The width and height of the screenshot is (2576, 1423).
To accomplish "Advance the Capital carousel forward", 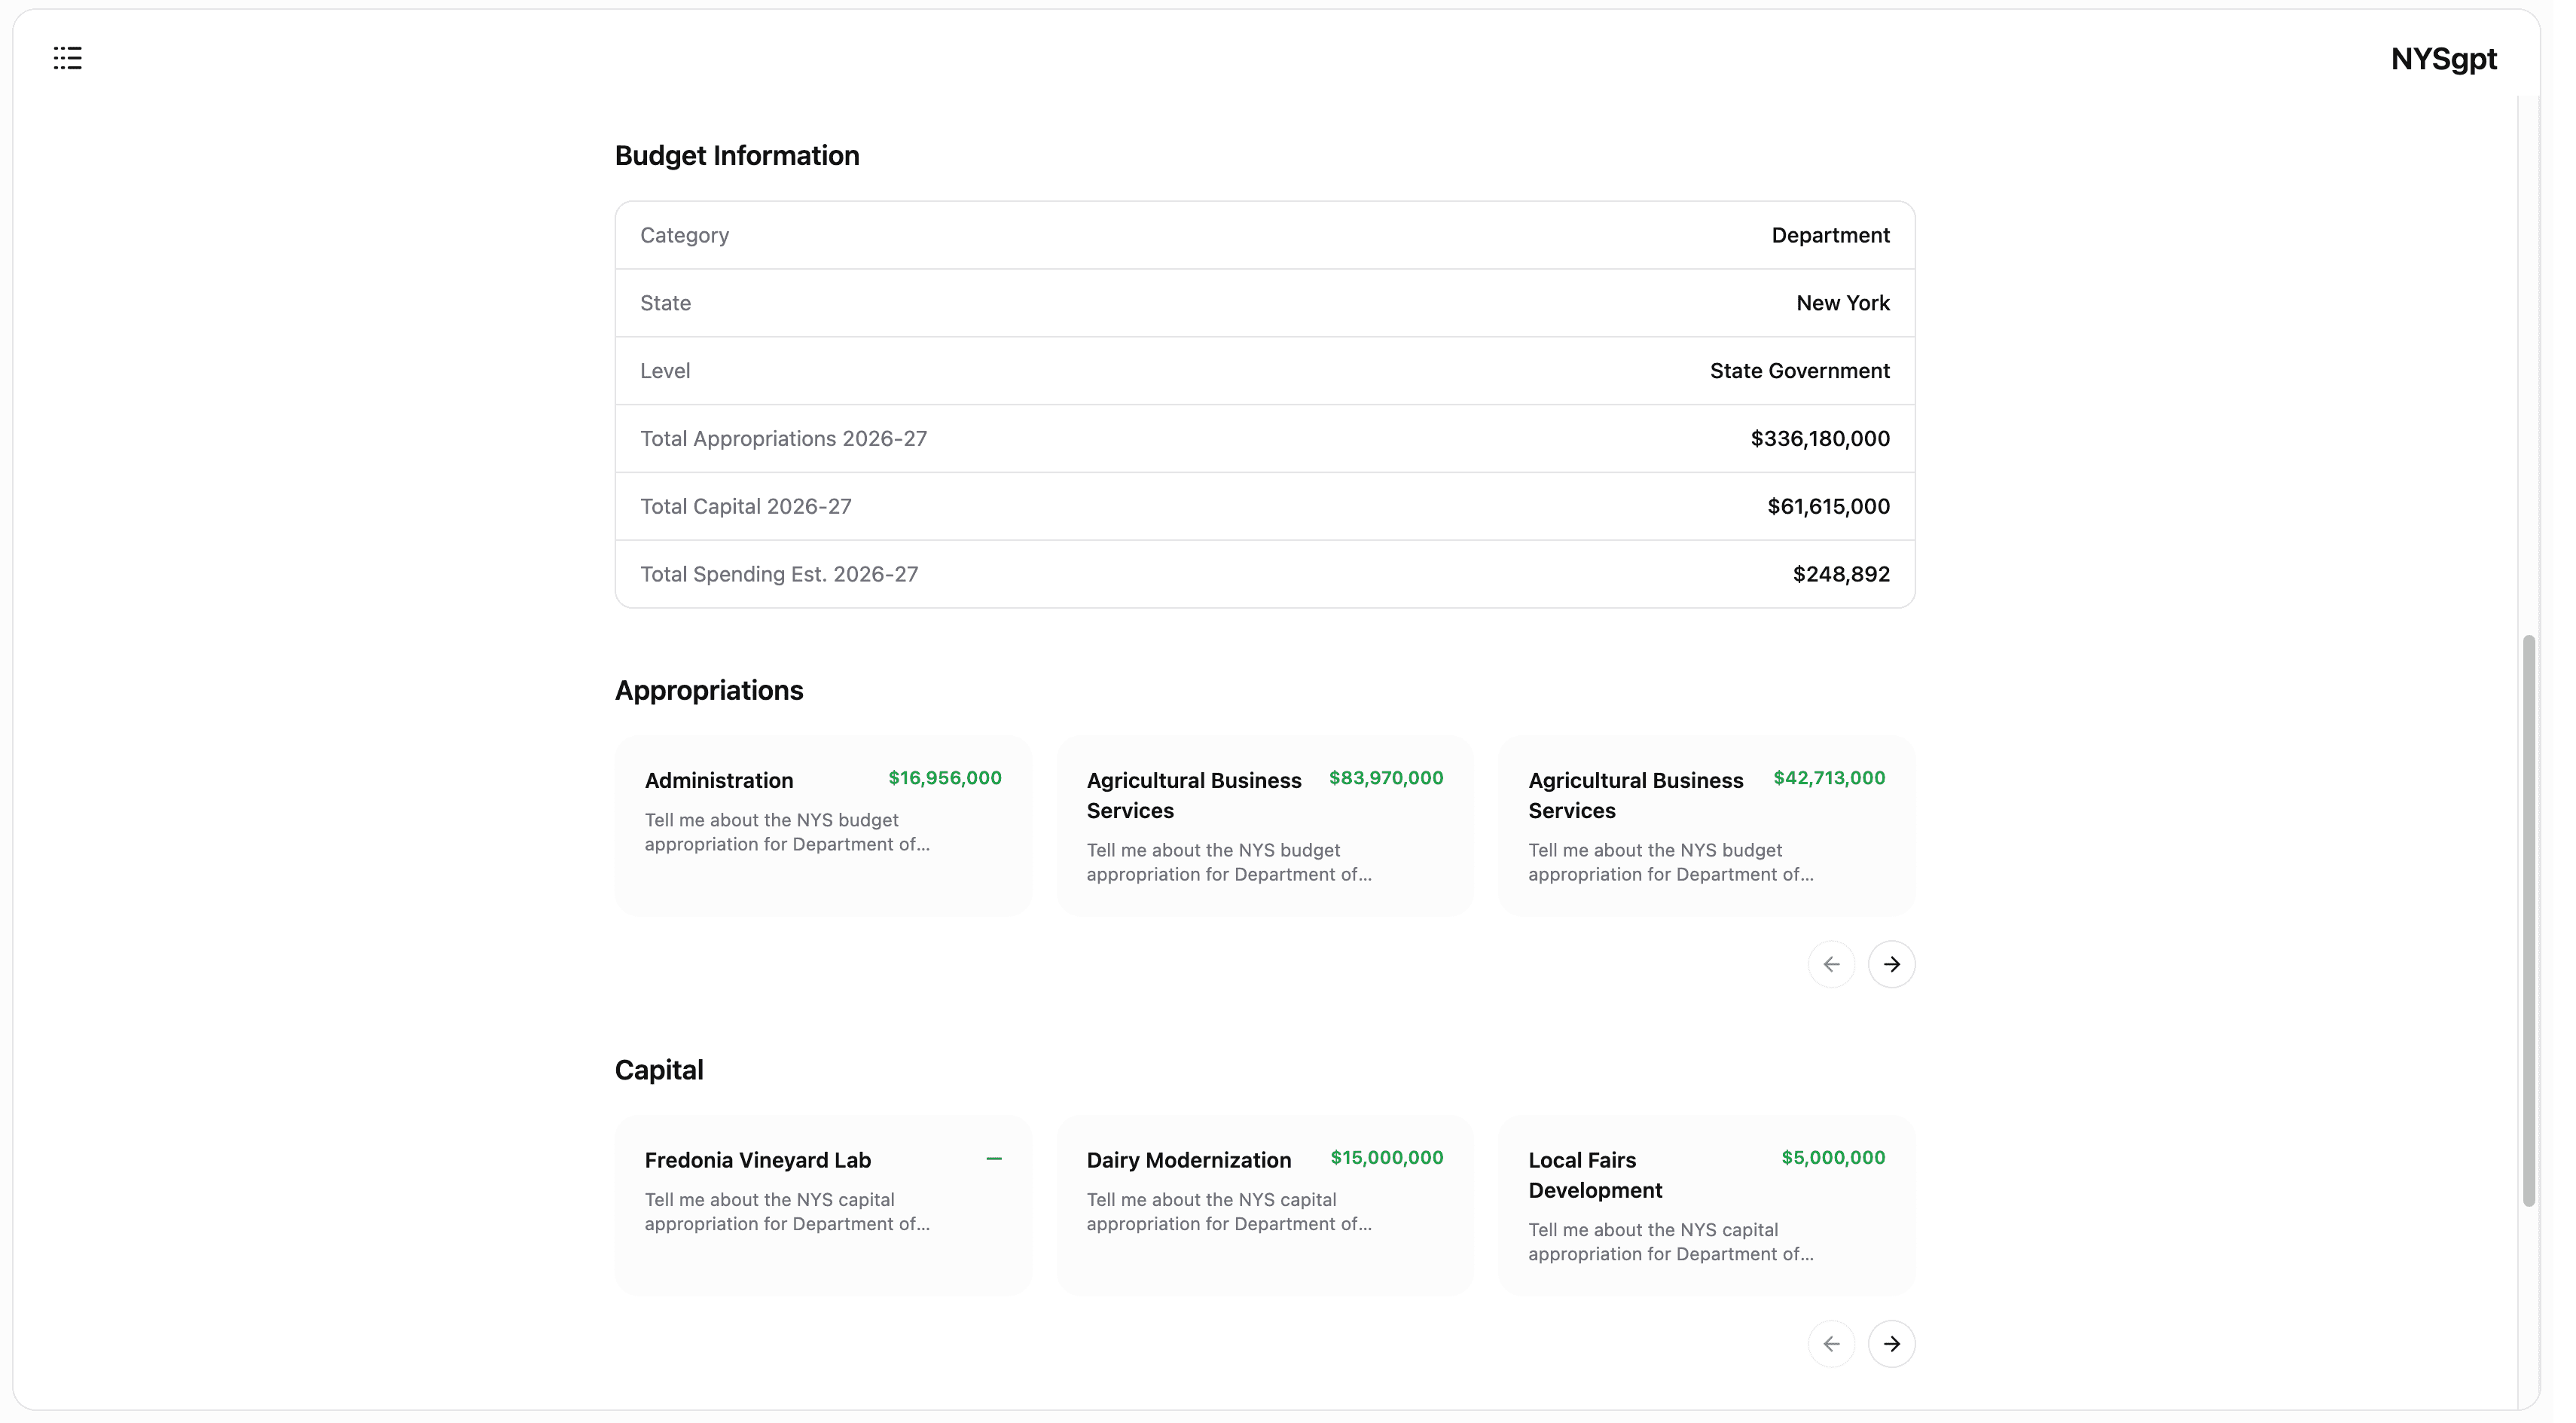I will coord(1890,1343).
